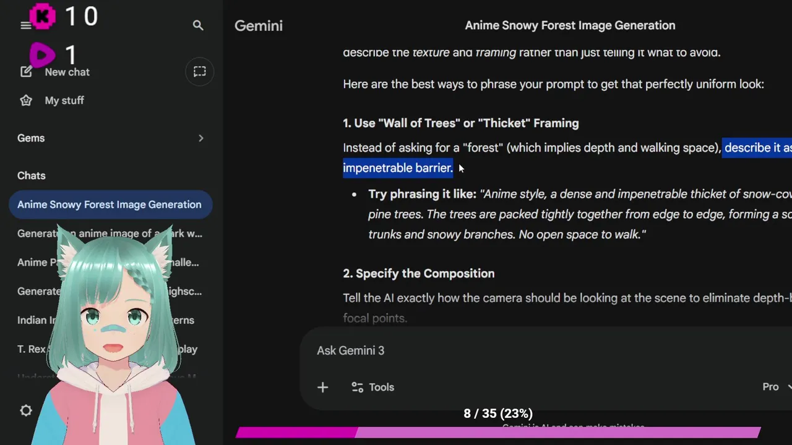This screenshot has width=792, height=445.
Task: Expand the Gems section chevron
Action: 200,138
